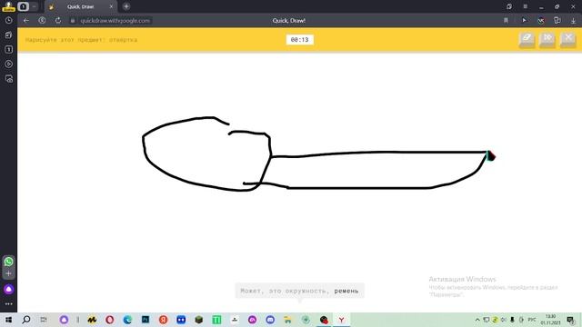This screenshot has width=582, height=327.
Task: Open the tab group counter button
Action: [23, 6]
